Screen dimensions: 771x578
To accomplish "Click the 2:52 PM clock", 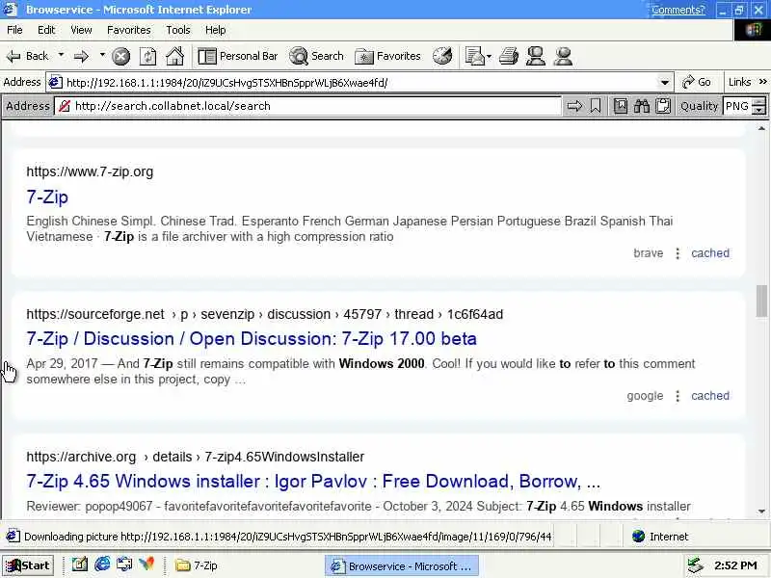I will click(735, 565).
